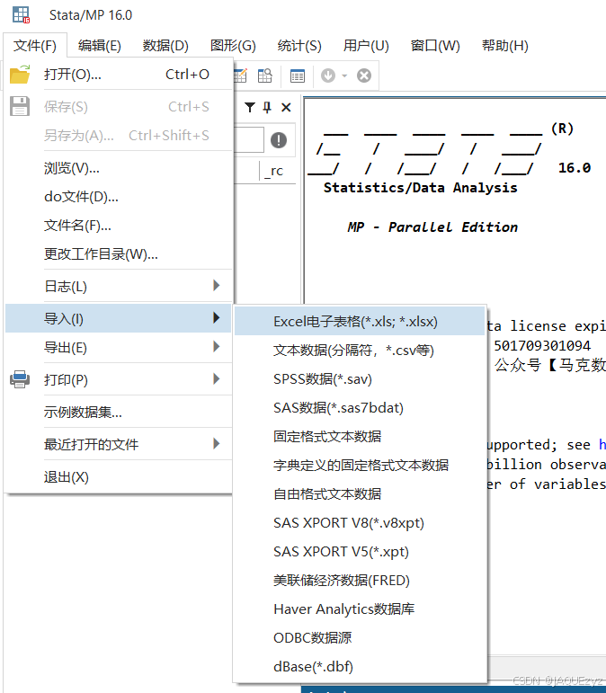Click the exclamation mark icon beside the filter box
Screen dimensions: 606x693
pos(279,140)
